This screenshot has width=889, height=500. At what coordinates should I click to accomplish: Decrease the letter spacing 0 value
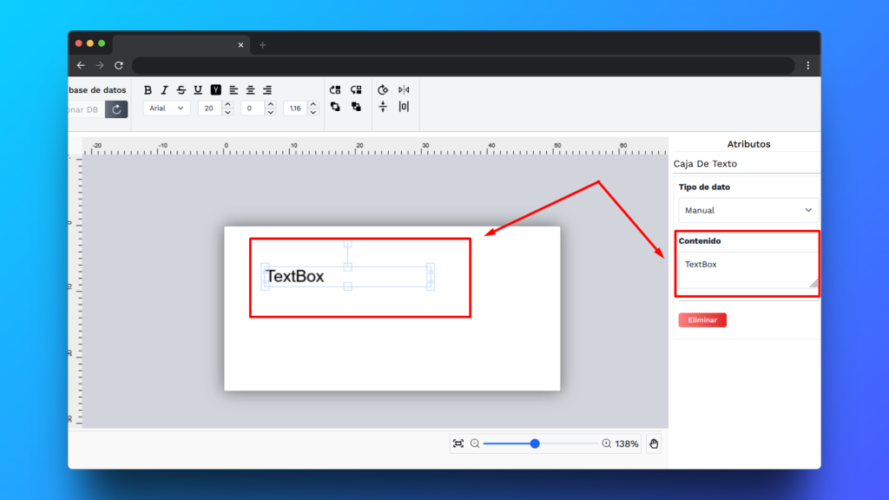271,112
